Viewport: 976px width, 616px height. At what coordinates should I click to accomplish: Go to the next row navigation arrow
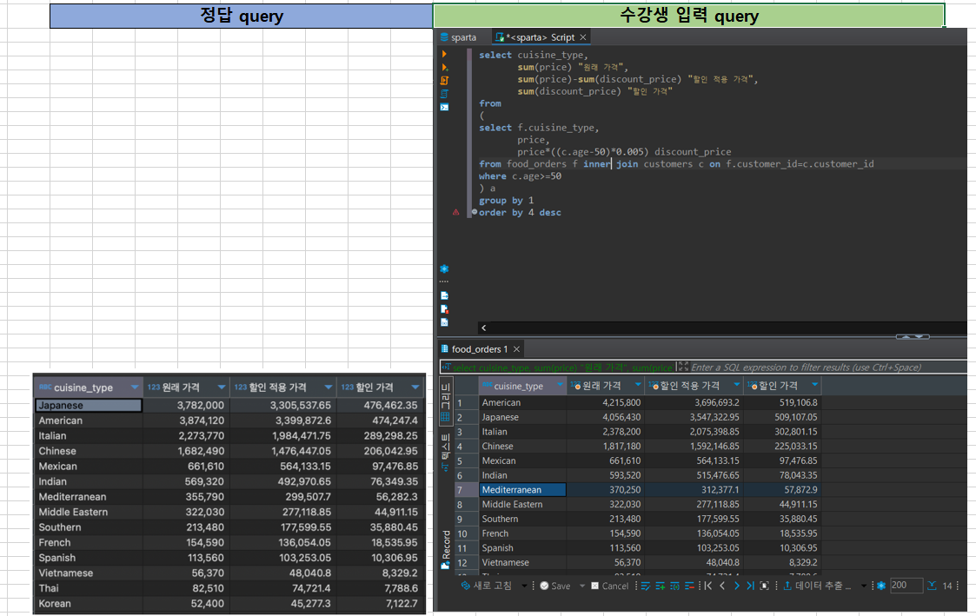pos(737,586)
